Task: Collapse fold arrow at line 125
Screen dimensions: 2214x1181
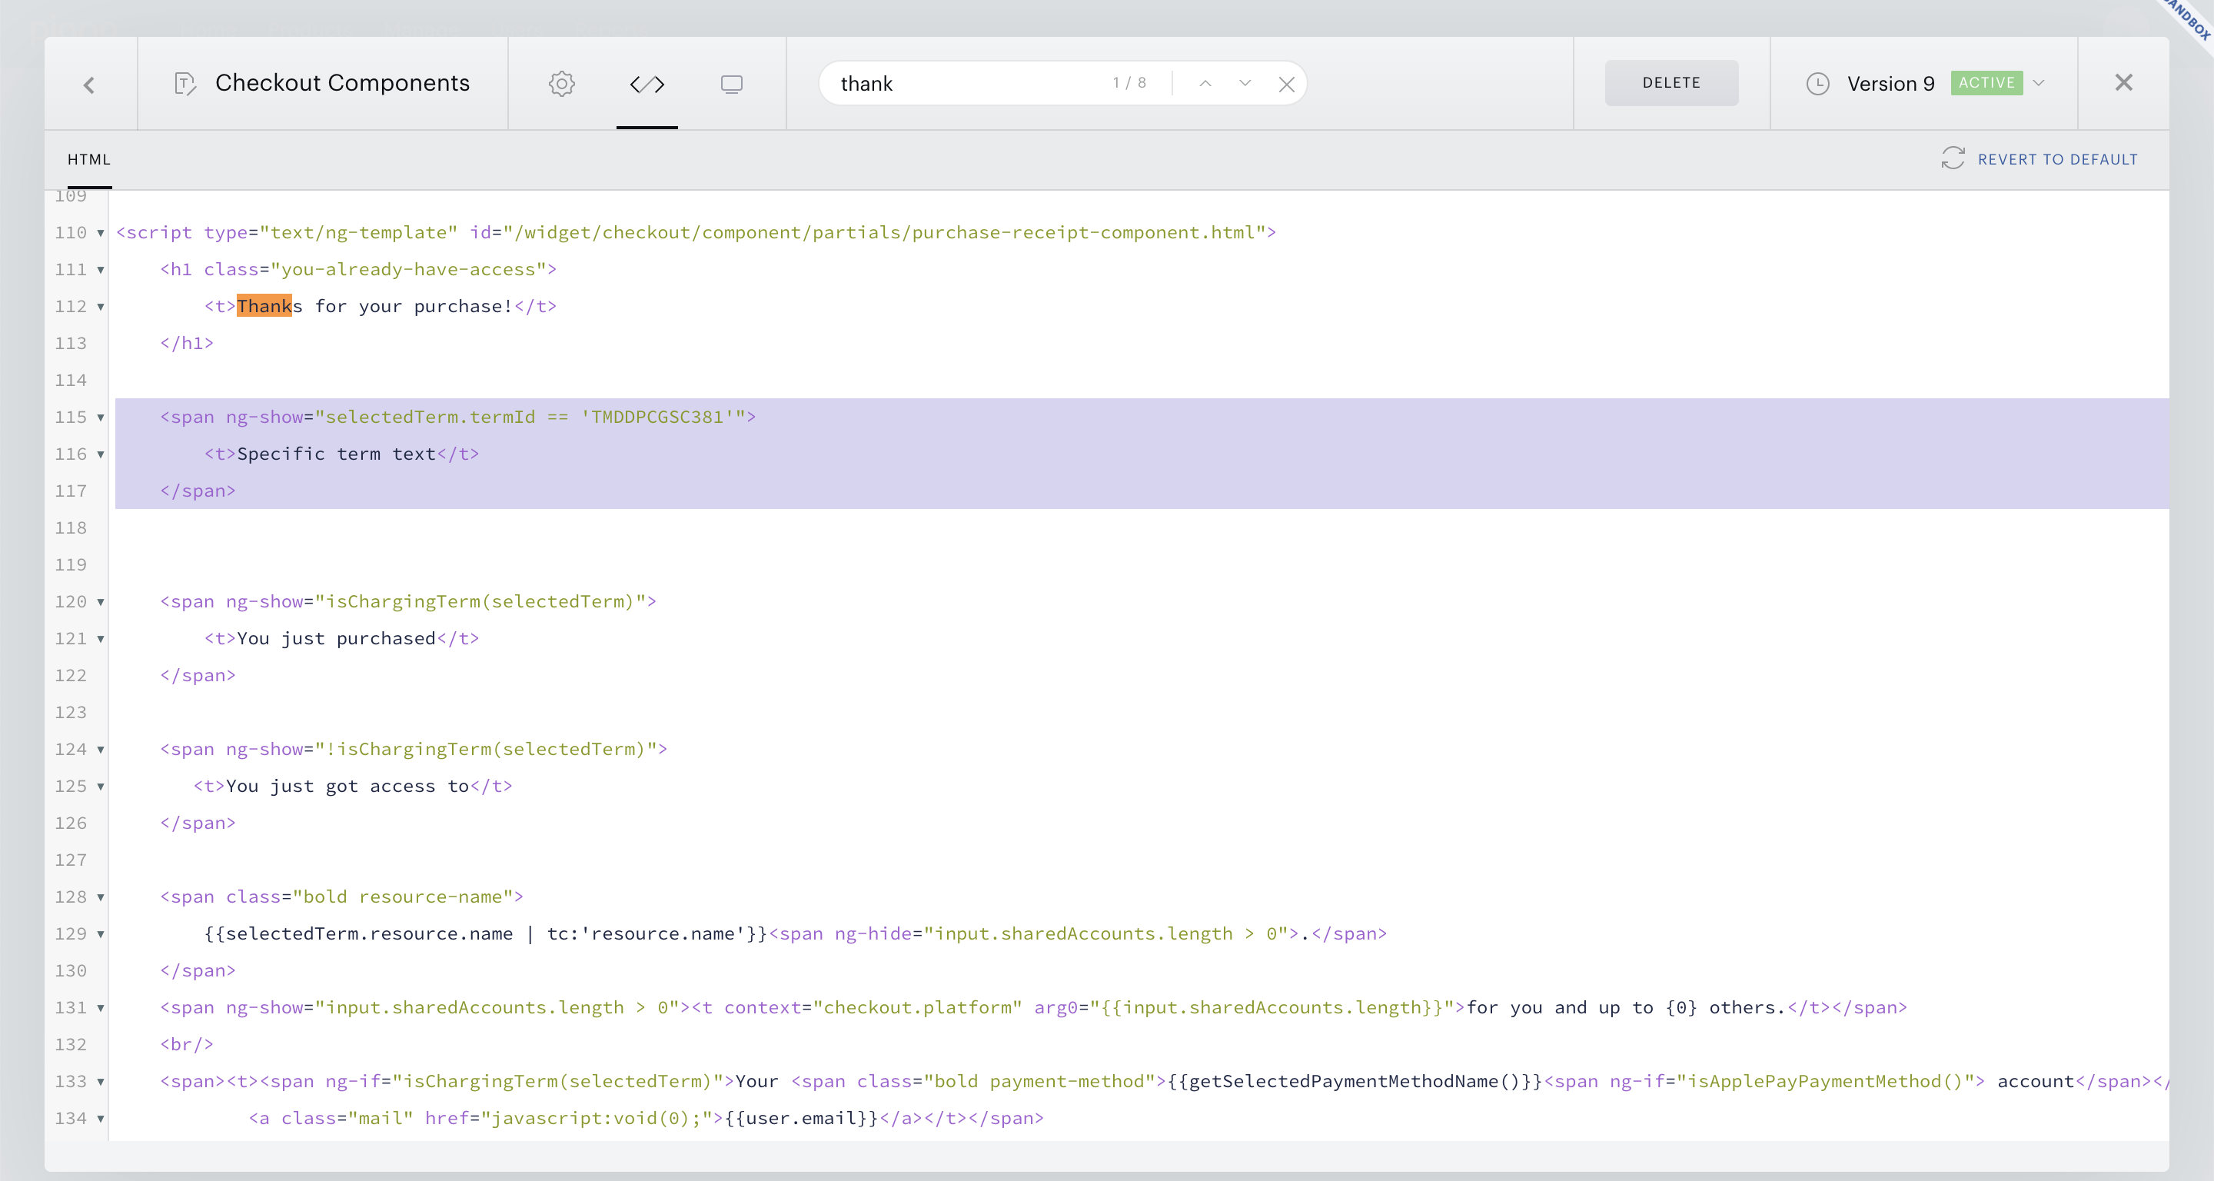Action: click(101, 787)
